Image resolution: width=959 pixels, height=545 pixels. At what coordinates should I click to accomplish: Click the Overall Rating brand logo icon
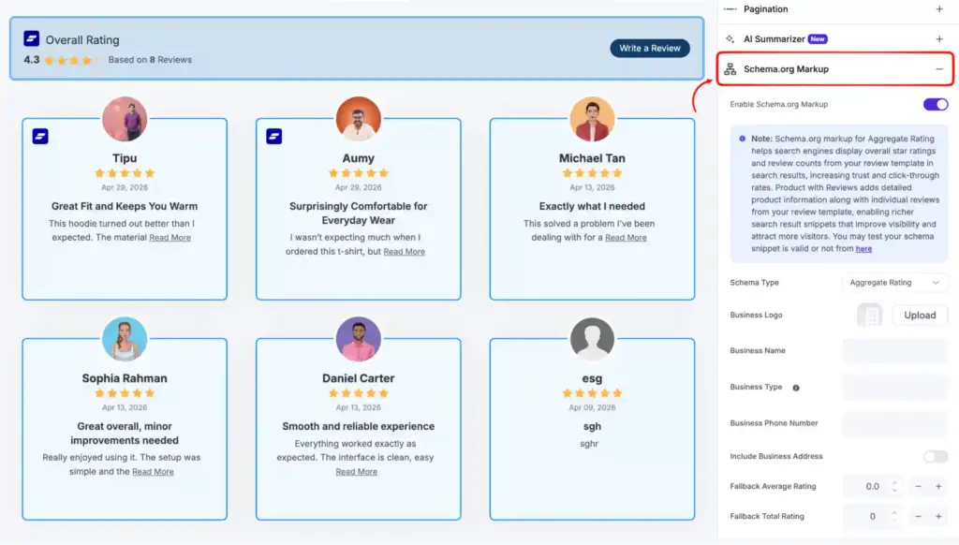pos(31,38)
